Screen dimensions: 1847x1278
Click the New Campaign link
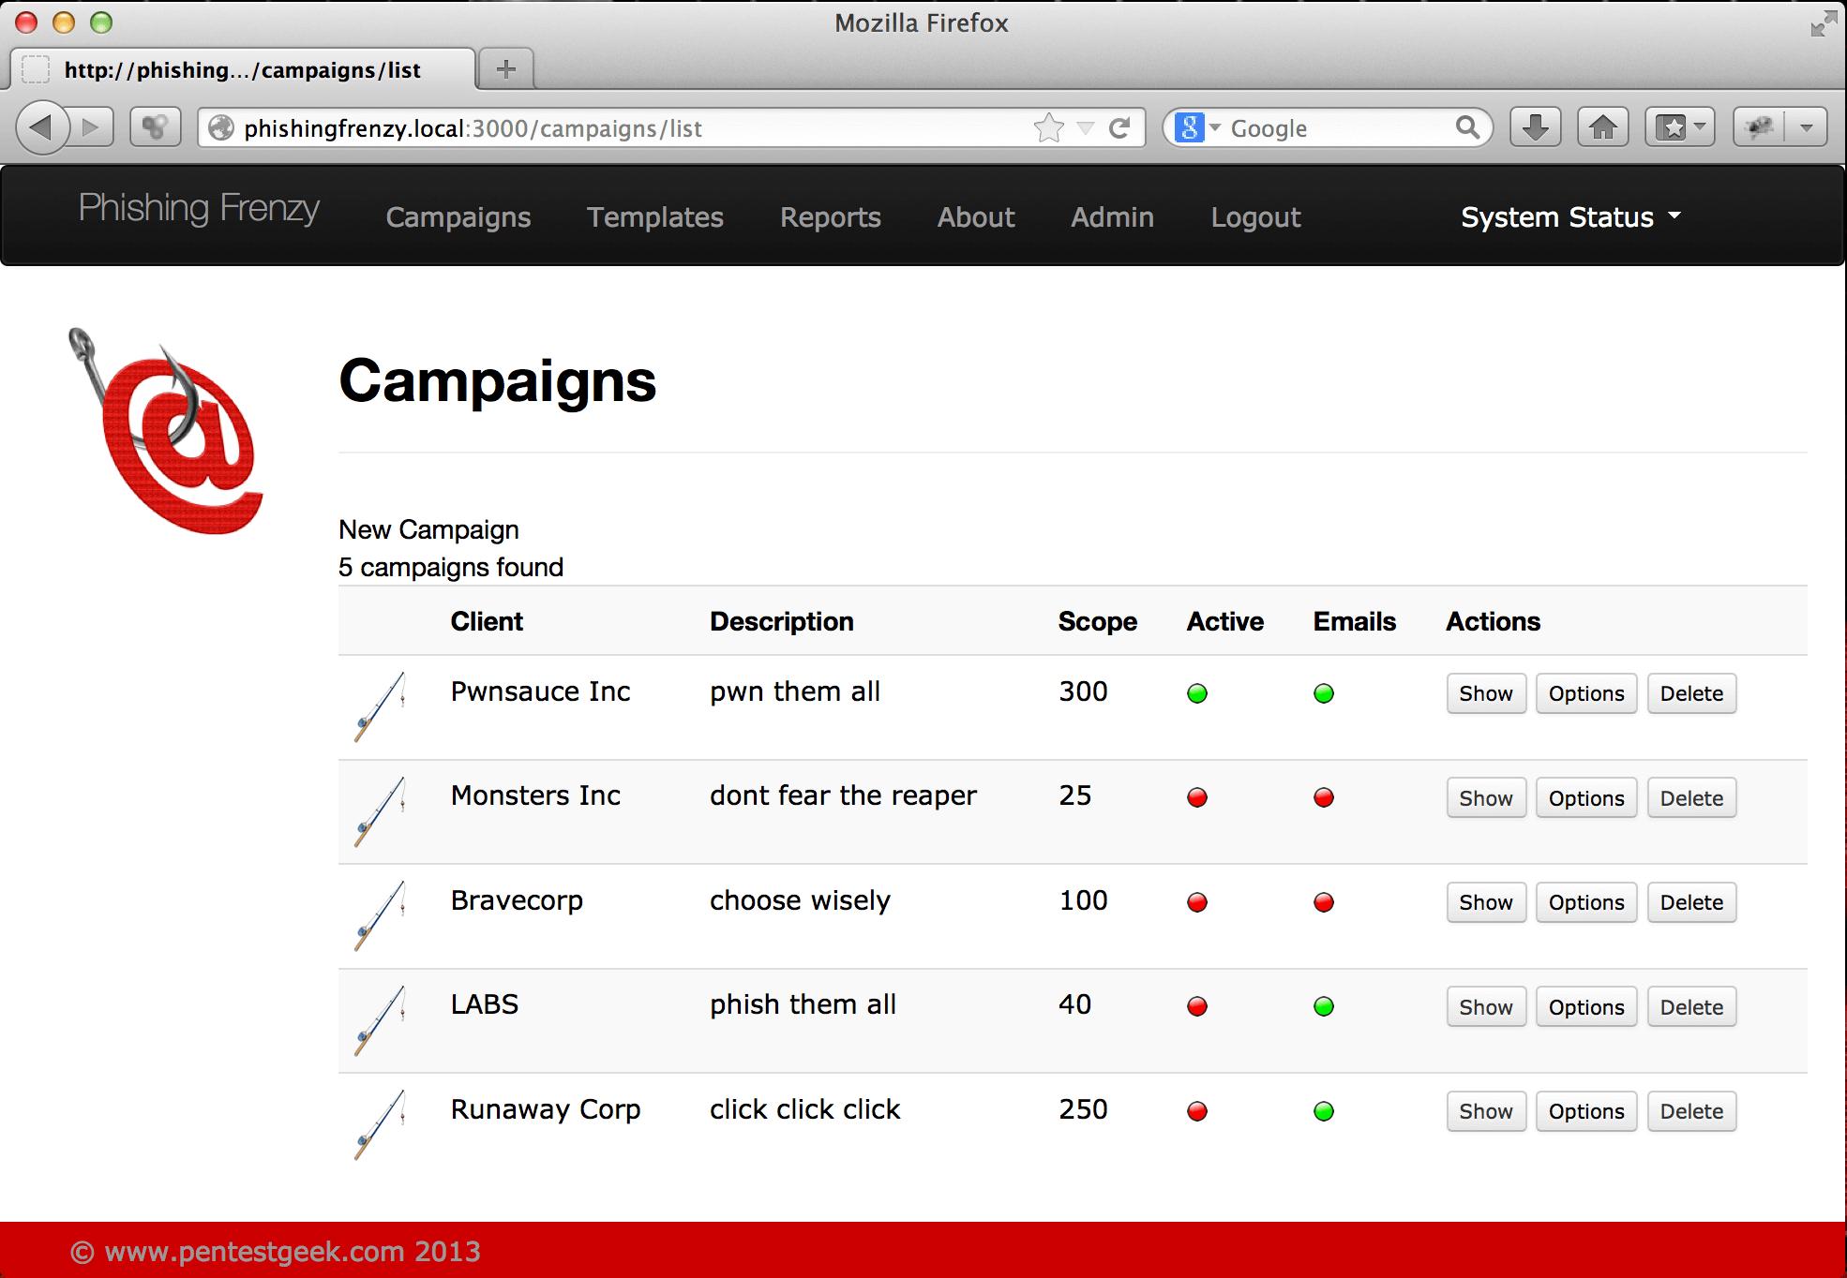click(428, 529)
